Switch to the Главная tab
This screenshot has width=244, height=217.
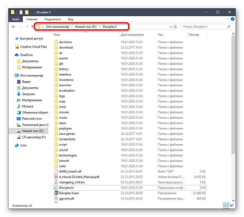tap(32, 19)
